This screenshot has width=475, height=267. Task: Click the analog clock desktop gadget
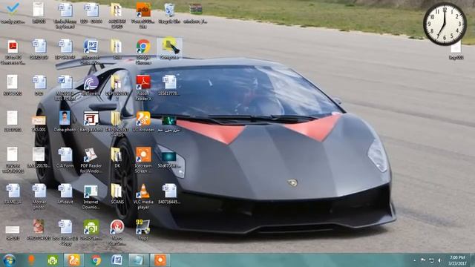tap(445, 24)
